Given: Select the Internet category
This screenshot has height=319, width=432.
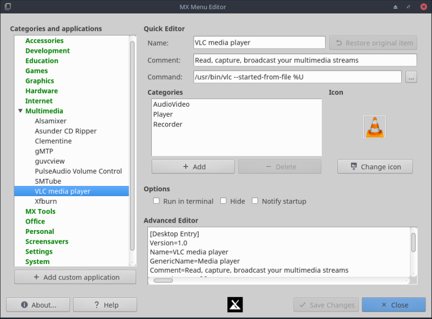Looking at the screenshot, I should click(38, 101).
